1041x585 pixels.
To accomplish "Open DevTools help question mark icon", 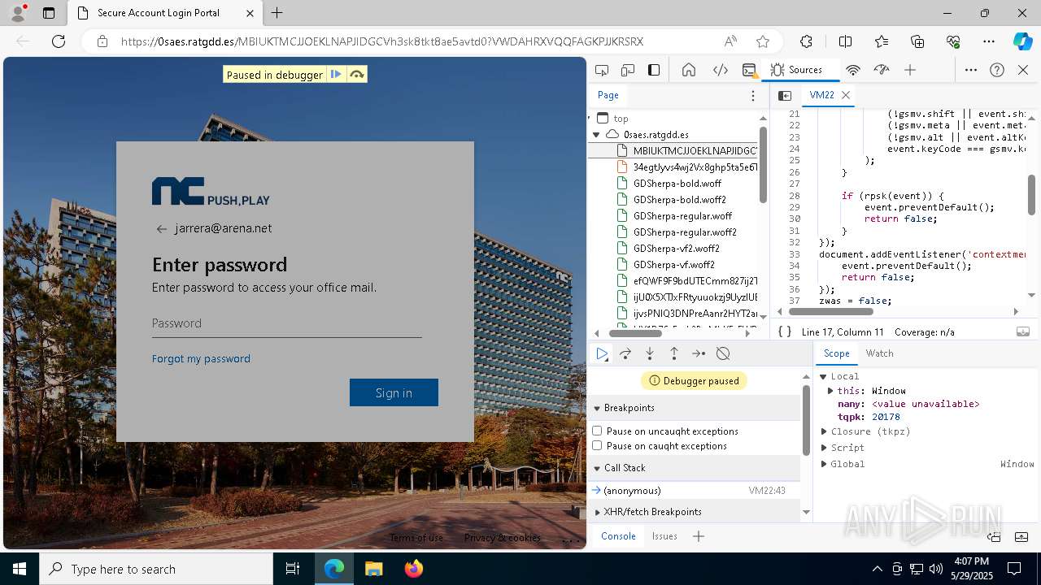I will coord(997,70).
